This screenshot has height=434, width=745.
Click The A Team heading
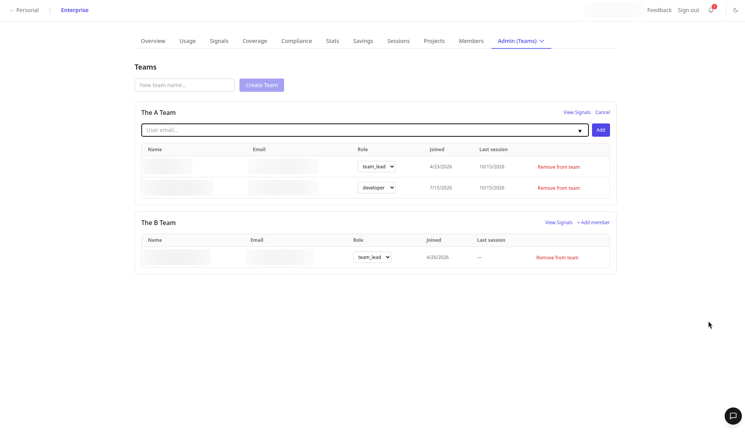tap(158, 113)
